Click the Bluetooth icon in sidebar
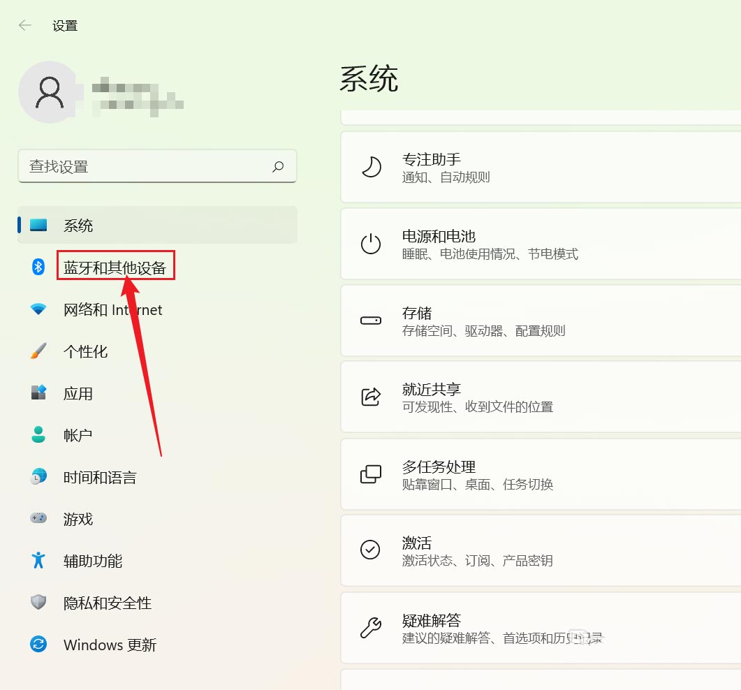 [x=38, y=267]
